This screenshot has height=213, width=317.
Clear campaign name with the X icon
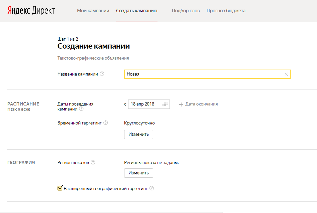point(286,74)
